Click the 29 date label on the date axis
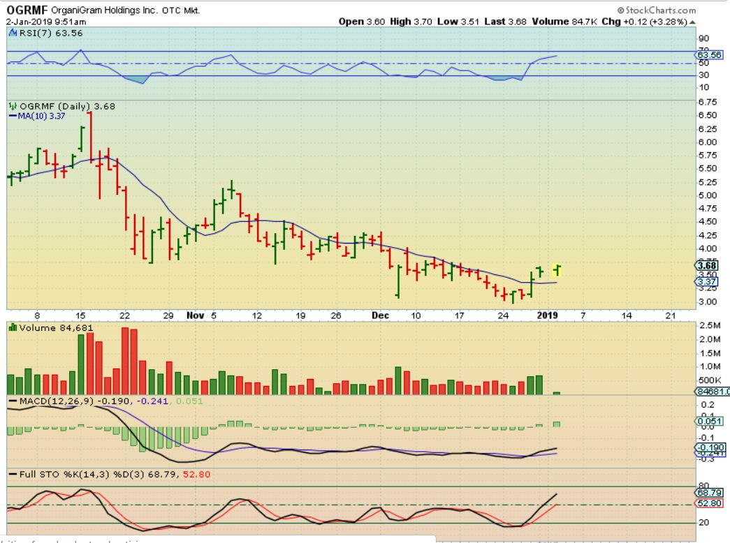This screenshot has height=543, width=730. tap(168, 315)
